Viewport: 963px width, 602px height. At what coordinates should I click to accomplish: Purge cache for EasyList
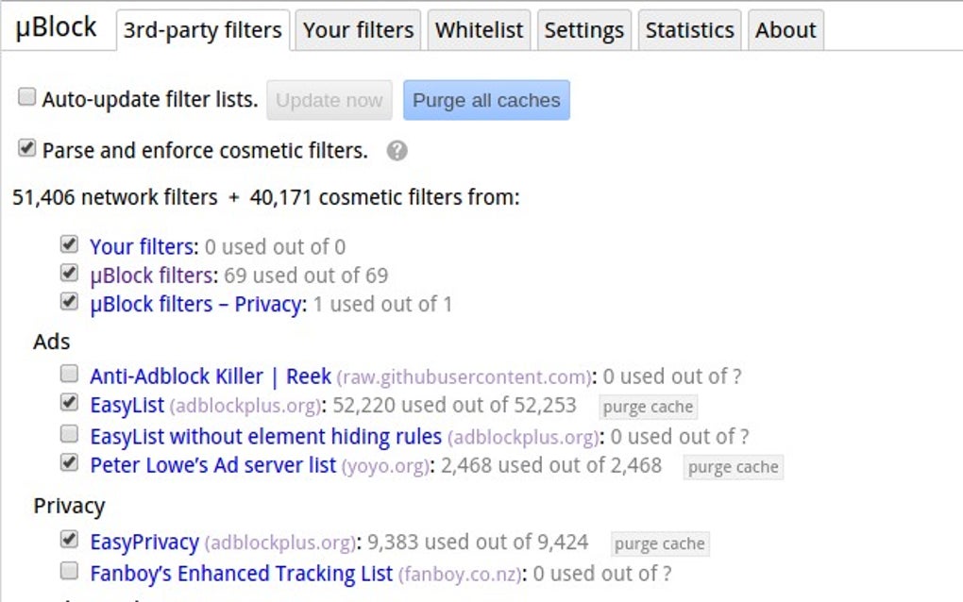pos(648,408)
